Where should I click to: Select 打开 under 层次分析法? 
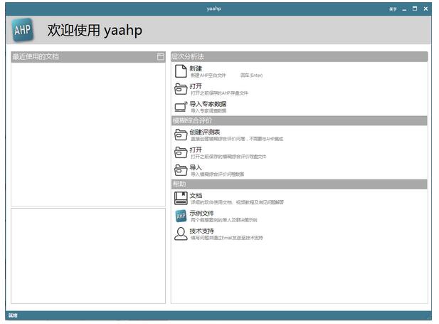[196, 86]
